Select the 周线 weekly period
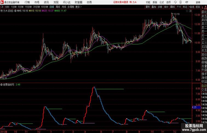Screen dimensions: 207x133 pyautogui.click(x=58, y=7)
